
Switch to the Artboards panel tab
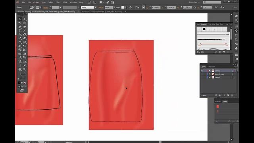pyautogui.click(x=211, y=67)
